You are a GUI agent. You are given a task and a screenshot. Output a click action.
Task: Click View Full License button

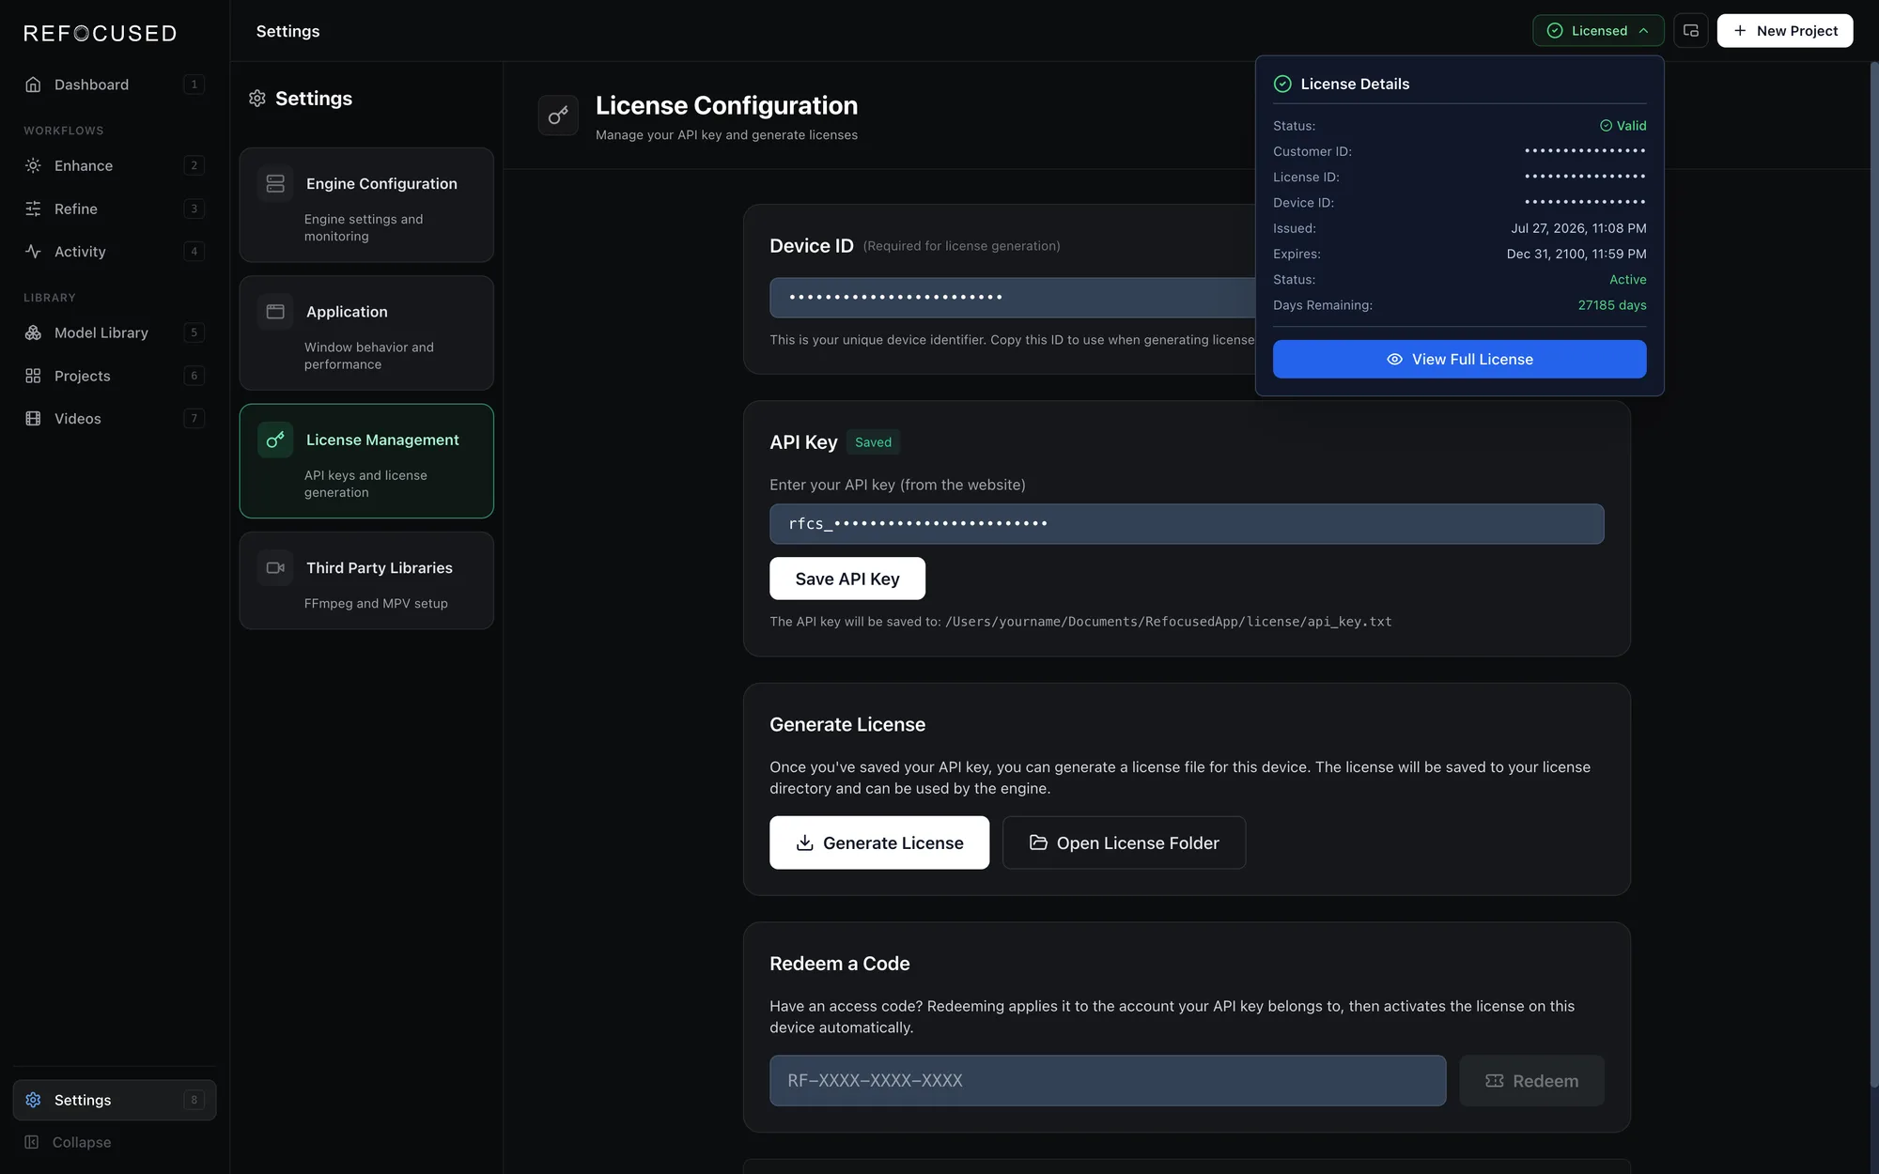pyautogui.click(x=1459, y=359)
